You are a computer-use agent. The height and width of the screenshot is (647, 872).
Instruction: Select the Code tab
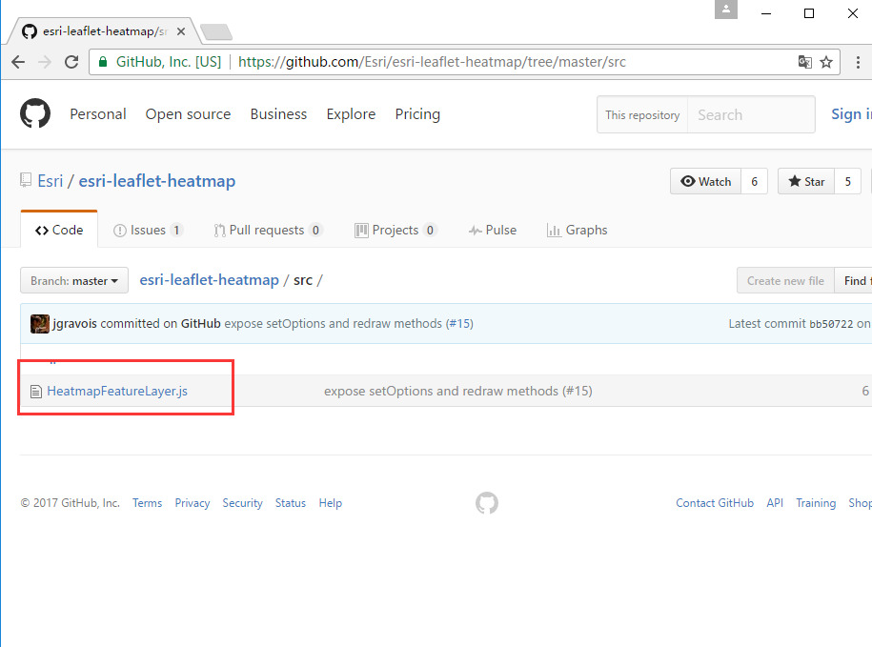coord(59,230)
